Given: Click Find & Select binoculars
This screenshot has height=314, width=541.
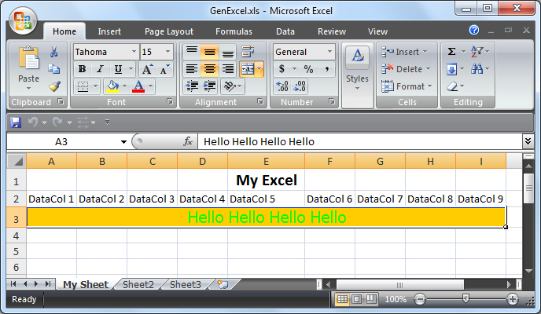Looking at the screenshot, I should [477, 69].
